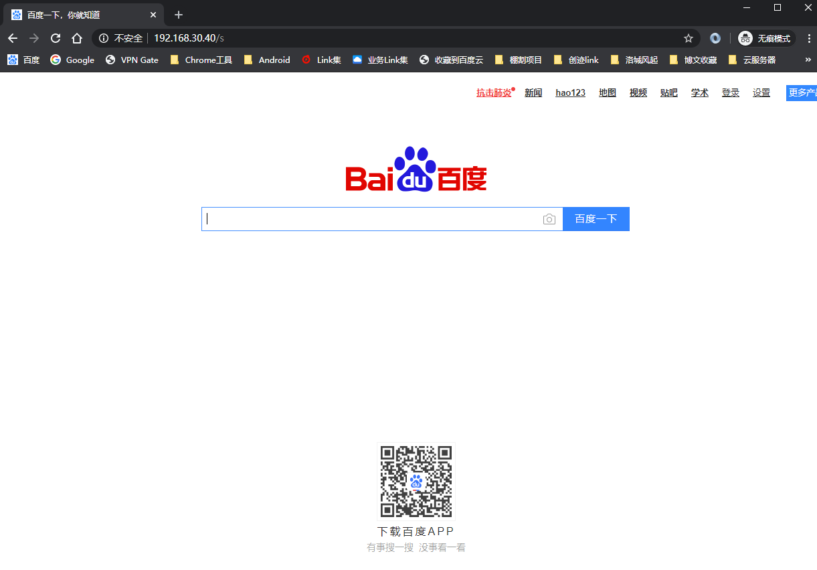This screenshot has width=817, height=570.
Task: Click the 有事搜一搜 没事看一看 slogan
Action: coord(416,548)
